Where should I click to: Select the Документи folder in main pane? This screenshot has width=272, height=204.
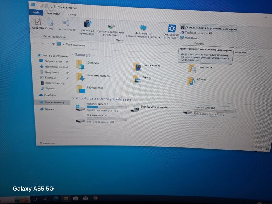point(200,68)
